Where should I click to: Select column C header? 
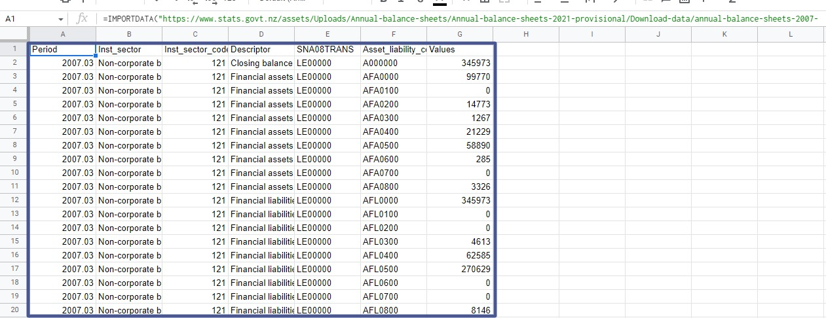click(195, 34)
